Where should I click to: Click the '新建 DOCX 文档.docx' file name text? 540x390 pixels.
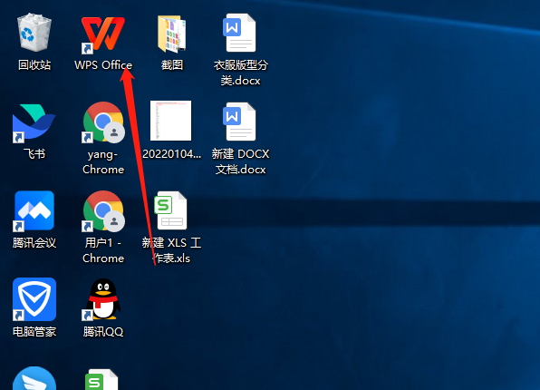[240, 161]
